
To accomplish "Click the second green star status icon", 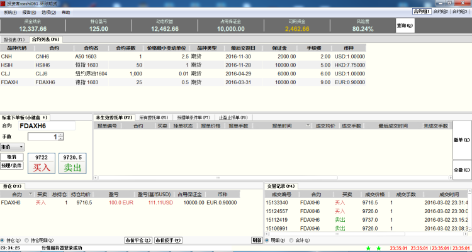I will click(x=378, y=248).
